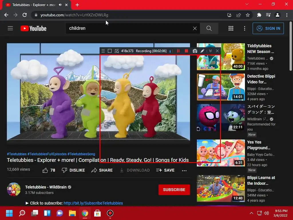Open YouTube settings three-dot menu
293x220 pixels.
point(244,28)
